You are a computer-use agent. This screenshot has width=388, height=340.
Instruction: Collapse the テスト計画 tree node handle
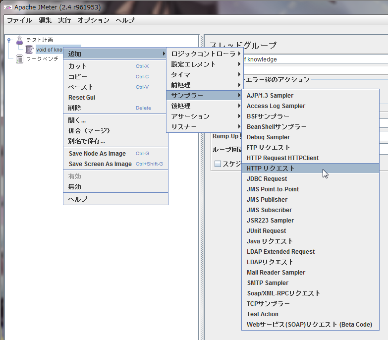click(x=9, y=40)
